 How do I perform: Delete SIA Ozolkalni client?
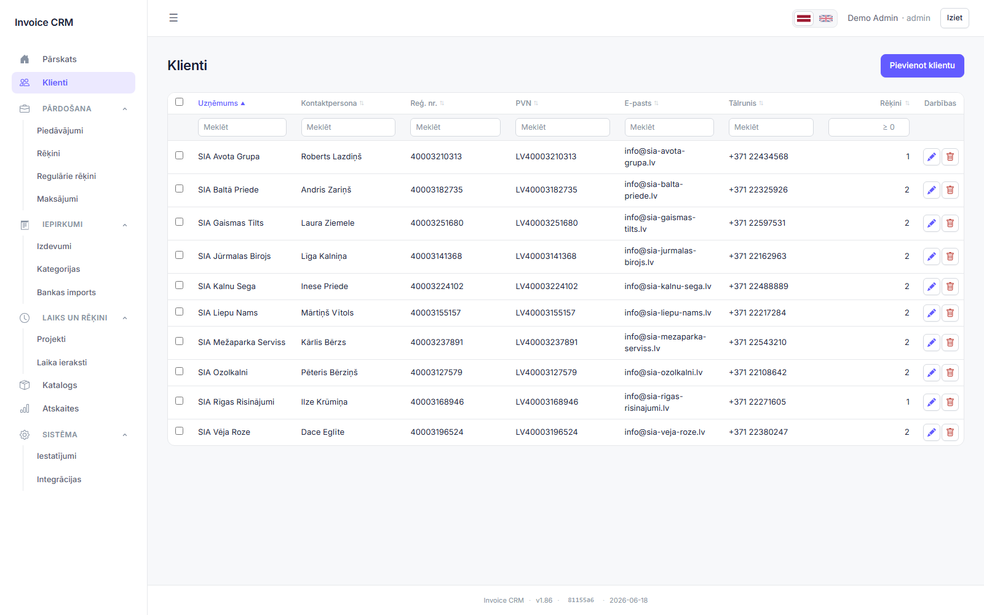tap(950, 373)
